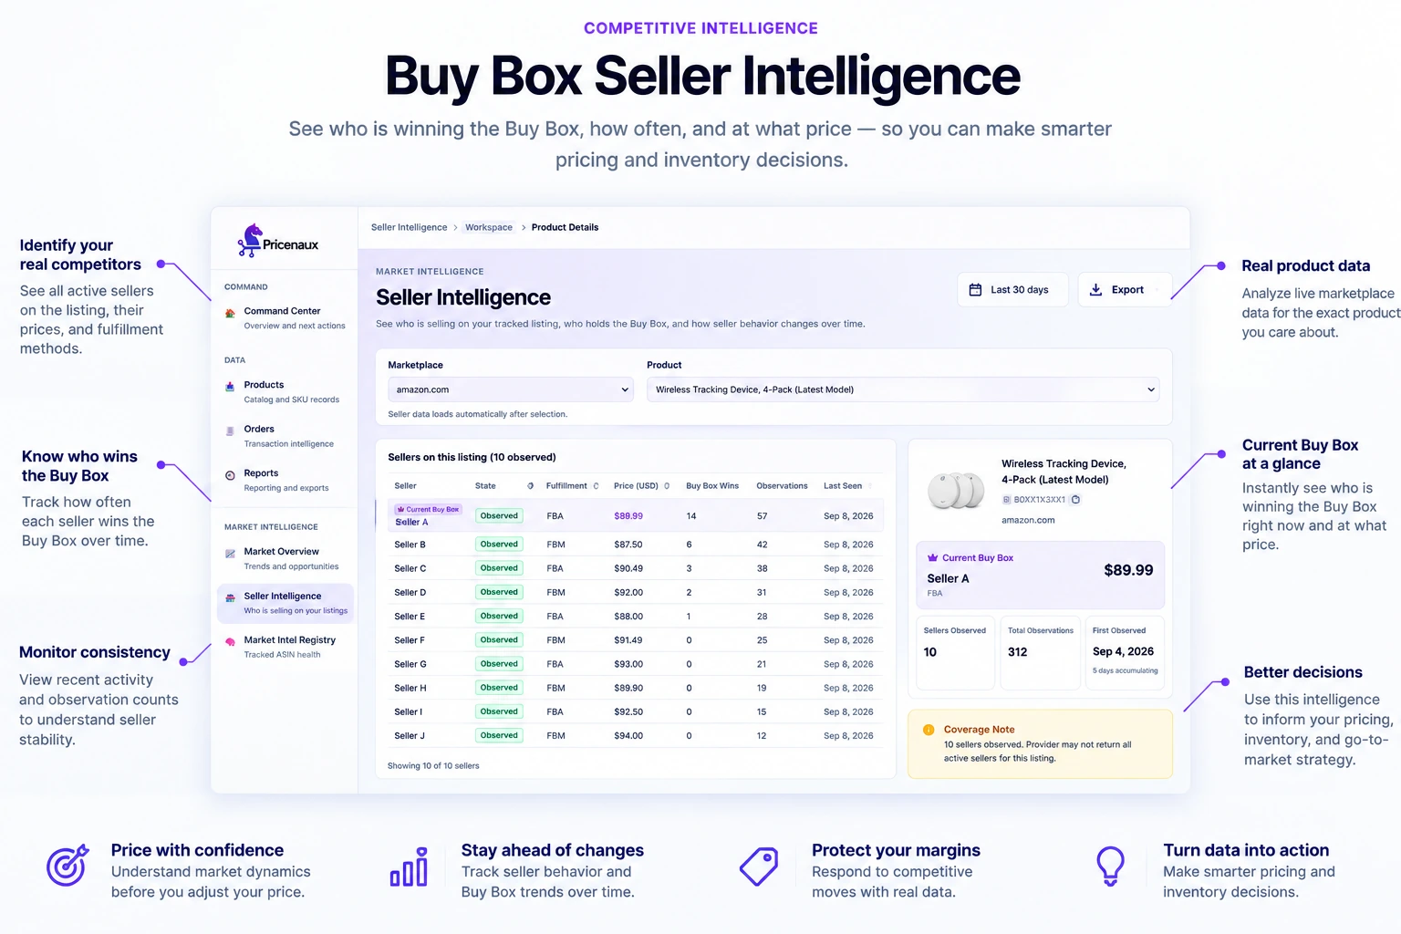Click the Price (USD) column sort icon

tap(667, 486)
